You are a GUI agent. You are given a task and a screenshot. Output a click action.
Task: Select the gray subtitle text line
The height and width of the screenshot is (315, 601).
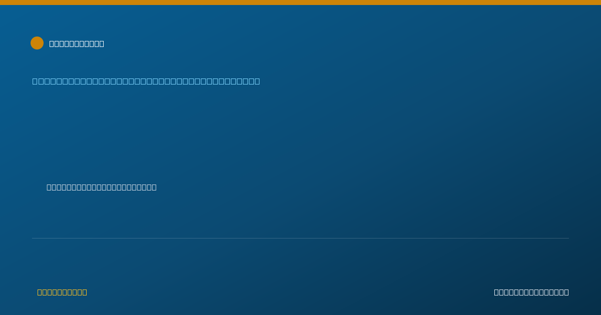pyautogui.click(x=102, y=187)
